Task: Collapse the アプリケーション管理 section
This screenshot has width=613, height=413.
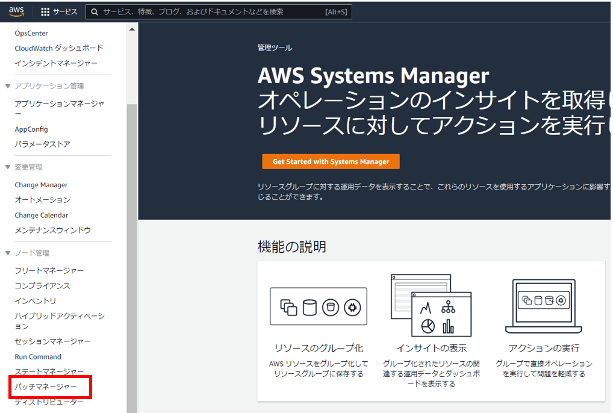Action: 7,86
